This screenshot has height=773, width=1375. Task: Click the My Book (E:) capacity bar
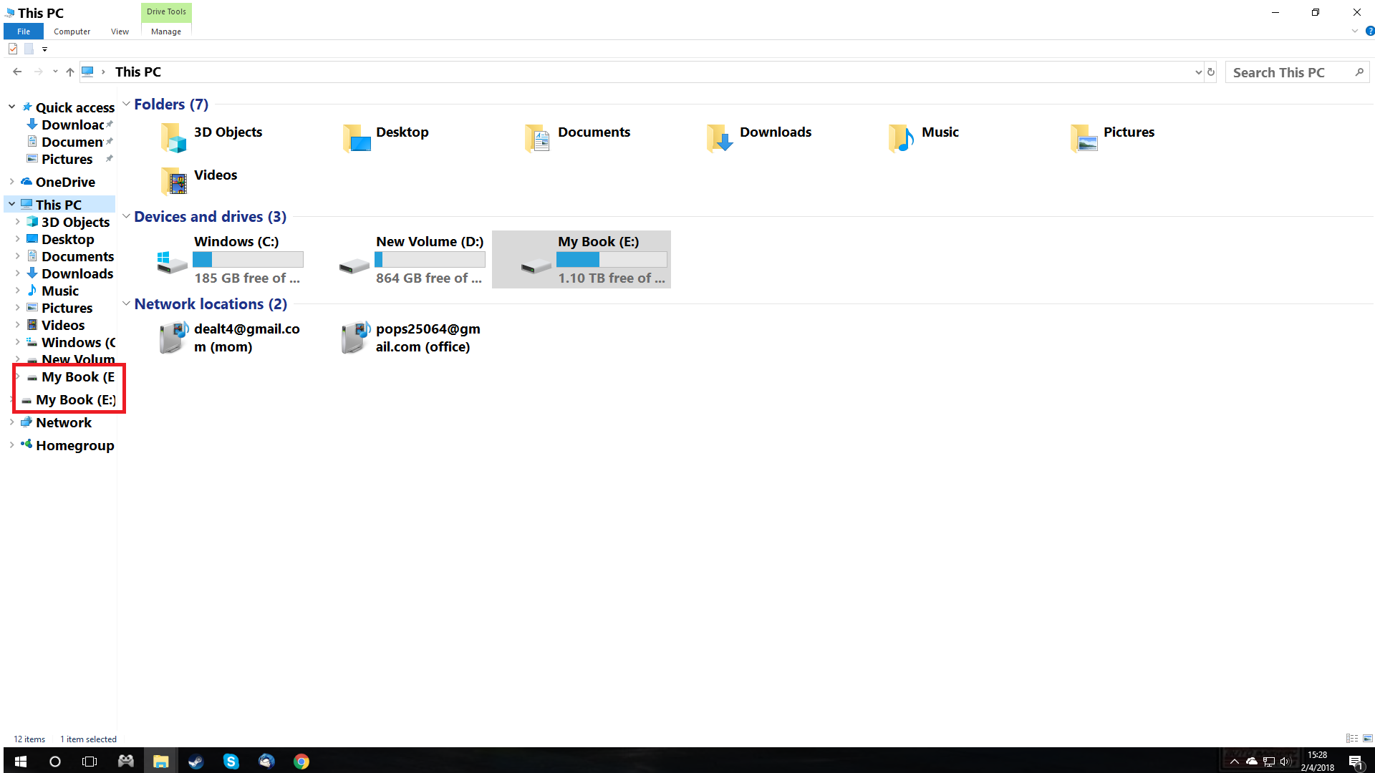611,260
